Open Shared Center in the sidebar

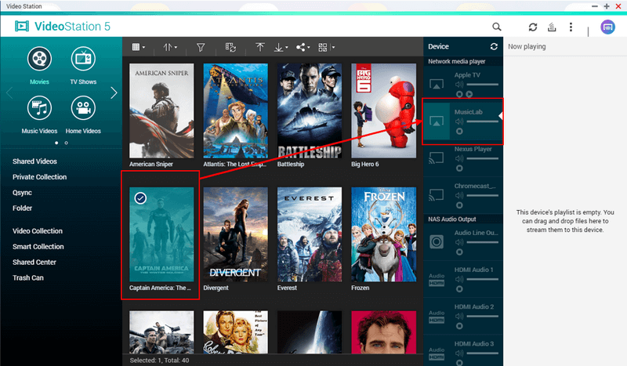coord(34,262)
